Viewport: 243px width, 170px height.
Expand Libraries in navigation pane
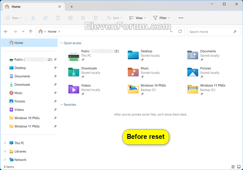click(5, 152)
